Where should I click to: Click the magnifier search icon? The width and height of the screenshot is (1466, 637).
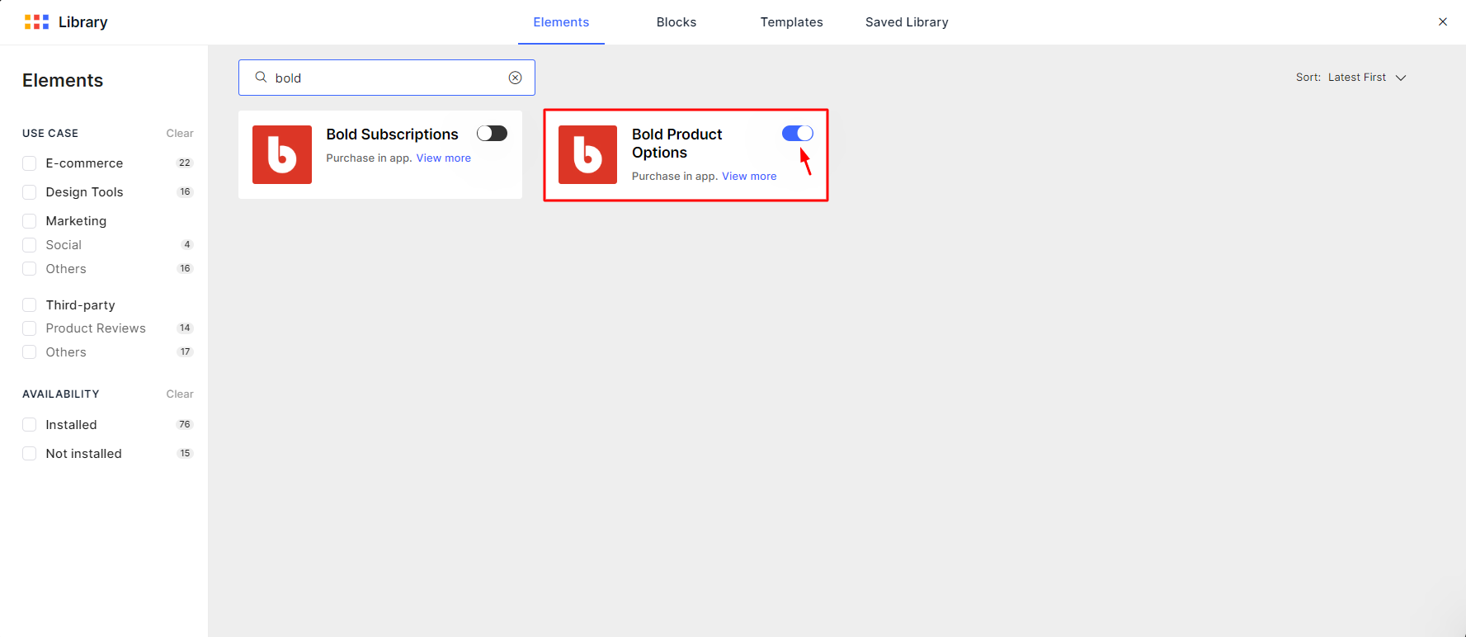coord(261,78)
